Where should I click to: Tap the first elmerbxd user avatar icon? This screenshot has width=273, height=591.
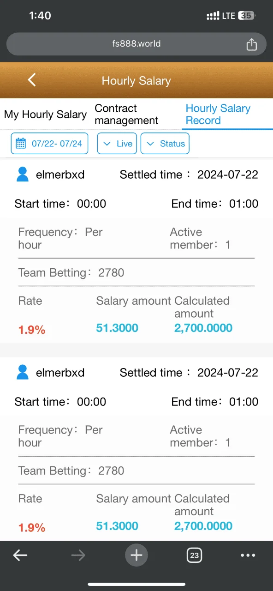23,175
